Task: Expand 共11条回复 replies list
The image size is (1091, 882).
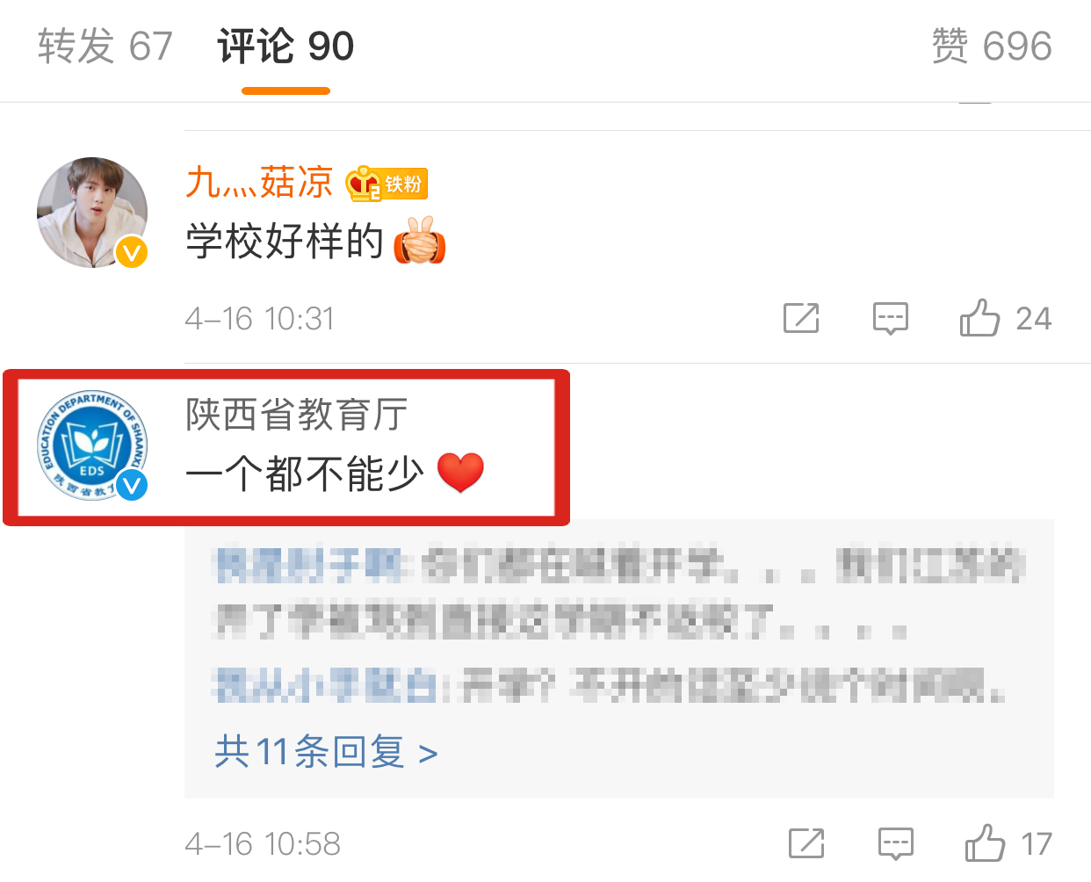Action: tap(326, 752)
